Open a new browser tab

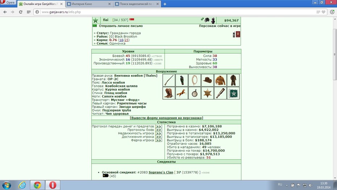point(165,4)
